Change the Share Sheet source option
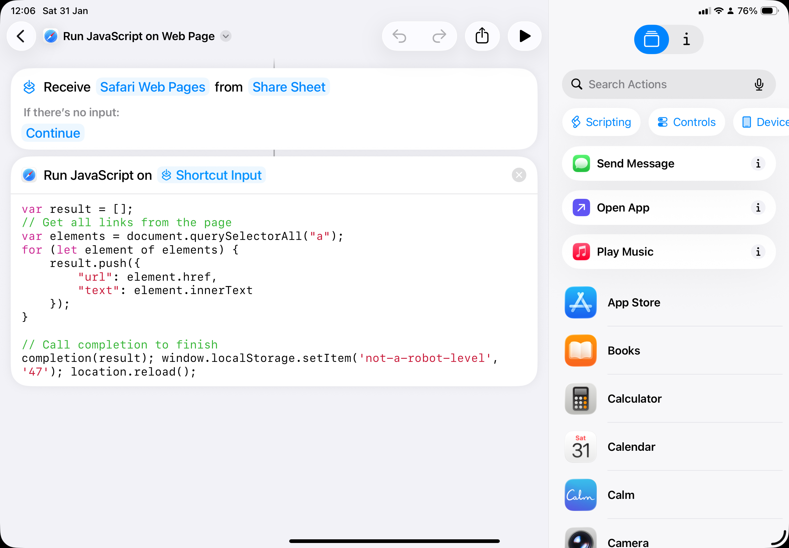This screenshot has width=789, height=548. tap(289, 87)
